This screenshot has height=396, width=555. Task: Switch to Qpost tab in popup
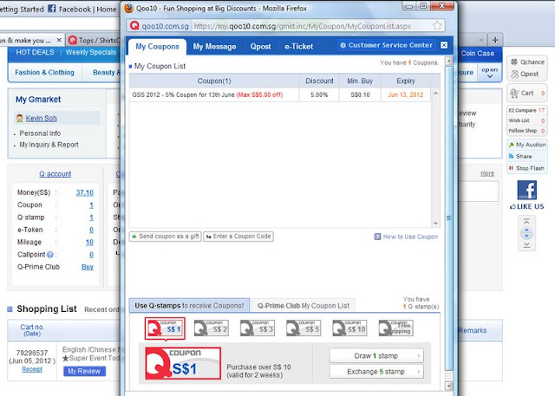(260, 47)
